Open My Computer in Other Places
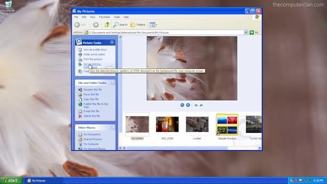Viewport: 327px width, 184px height. [91, 144]
